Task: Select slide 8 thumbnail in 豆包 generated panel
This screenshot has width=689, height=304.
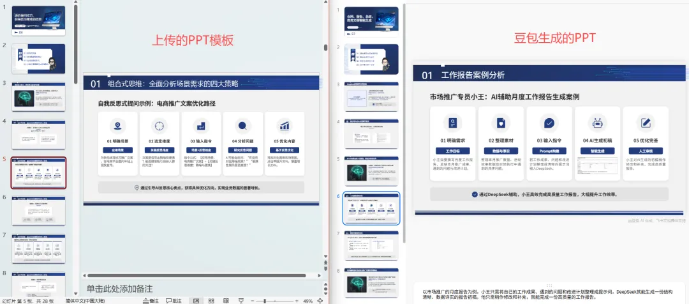Action: pos(371,284)
